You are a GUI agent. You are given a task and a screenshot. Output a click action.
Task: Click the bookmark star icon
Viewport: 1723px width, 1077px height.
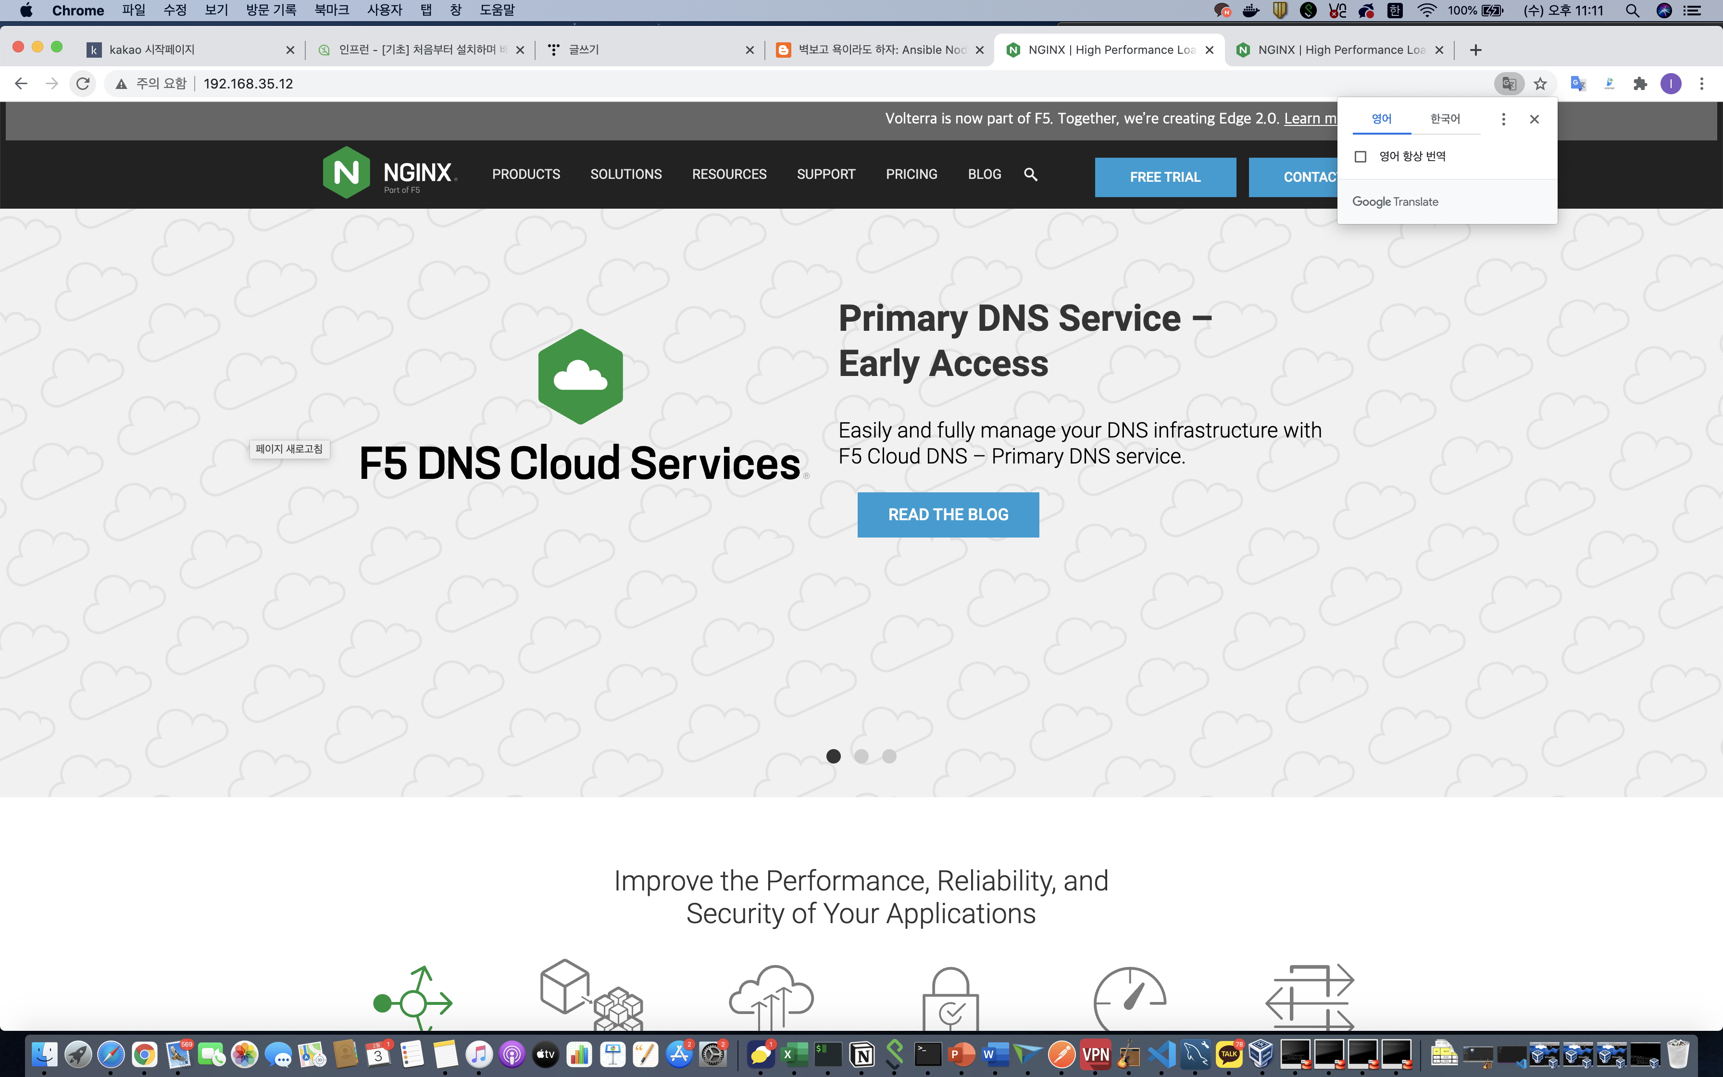[1540, 83]
